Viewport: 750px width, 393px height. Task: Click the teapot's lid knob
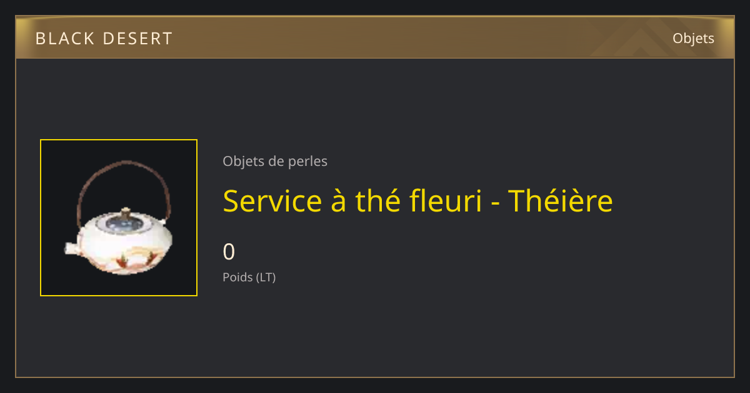(126, 212)
